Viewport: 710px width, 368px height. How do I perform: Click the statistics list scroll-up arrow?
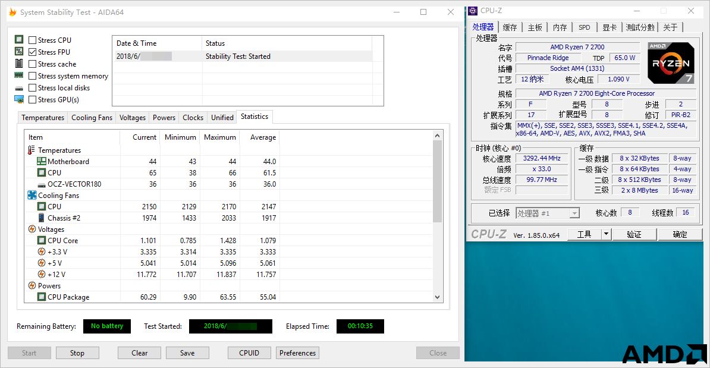pos(437,136)
